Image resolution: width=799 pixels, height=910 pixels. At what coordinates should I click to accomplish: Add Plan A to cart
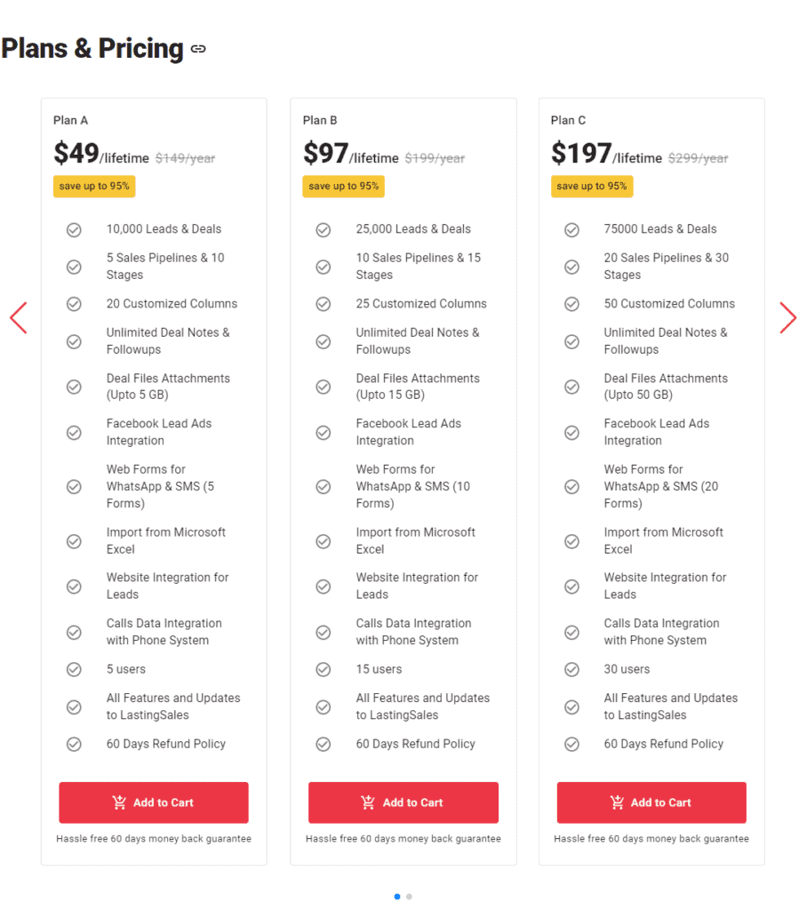[154, 802]
